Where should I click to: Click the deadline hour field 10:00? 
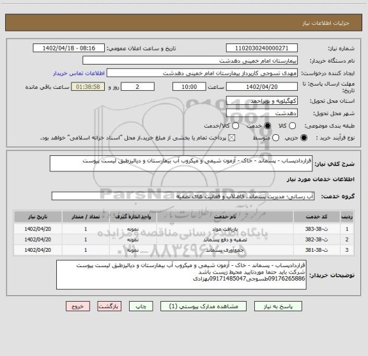[189, 87]
